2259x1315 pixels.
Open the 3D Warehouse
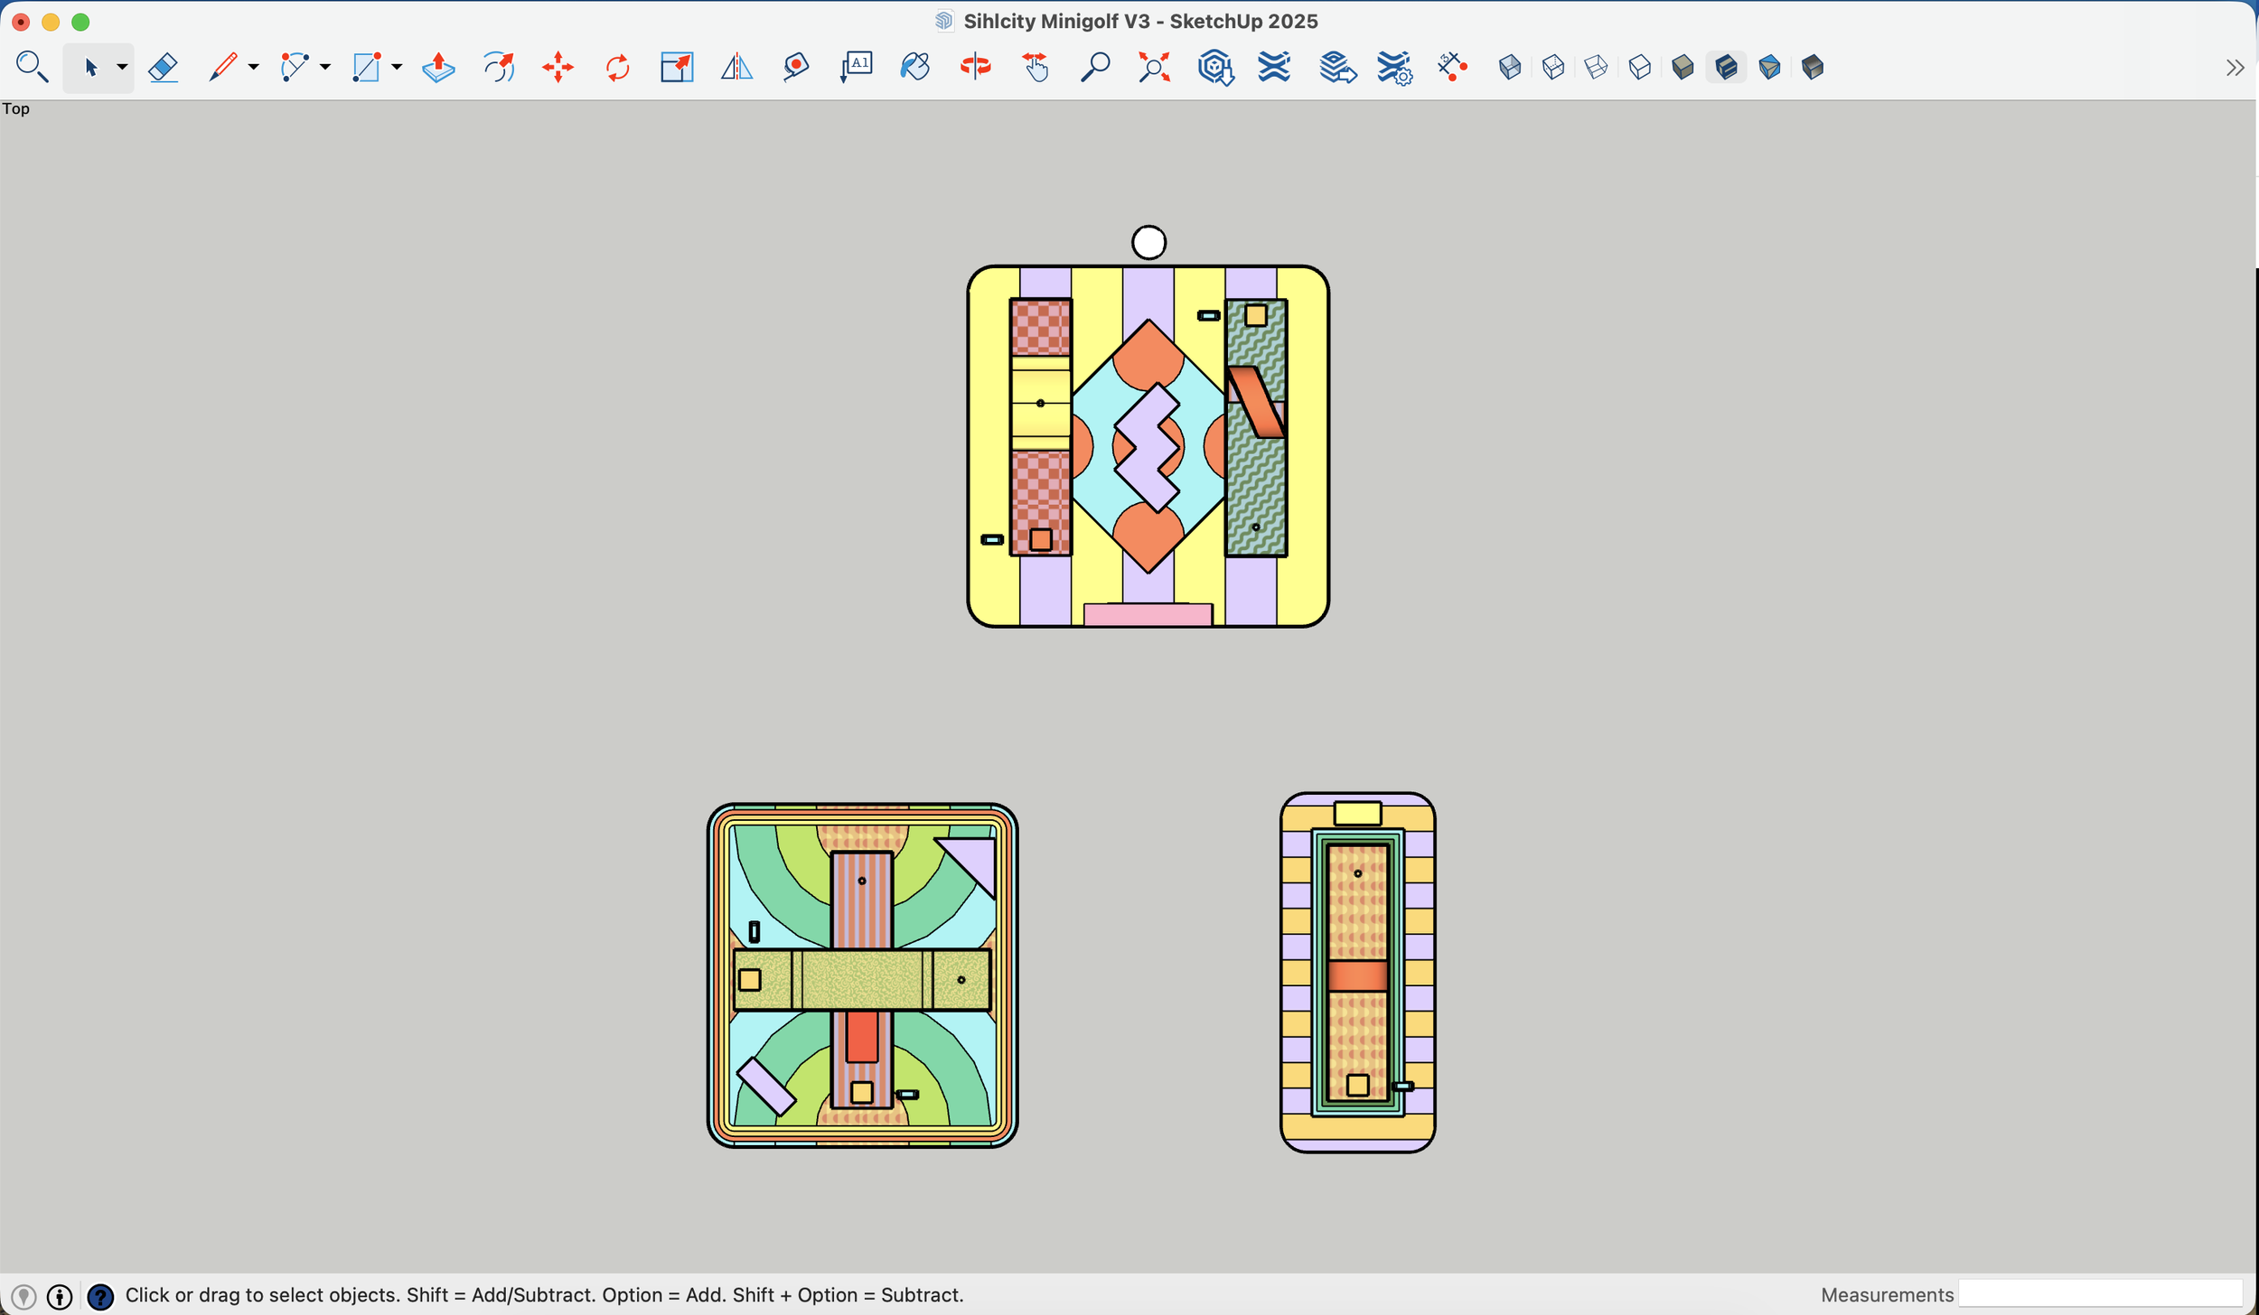pyautogui.click(x=1215, y=68)
